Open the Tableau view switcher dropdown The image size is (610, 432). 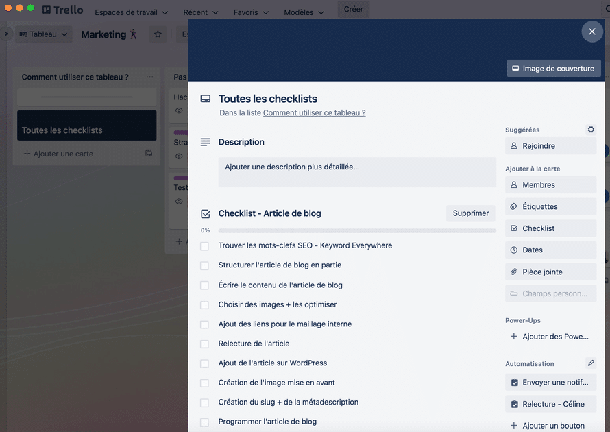pos(44,34)
